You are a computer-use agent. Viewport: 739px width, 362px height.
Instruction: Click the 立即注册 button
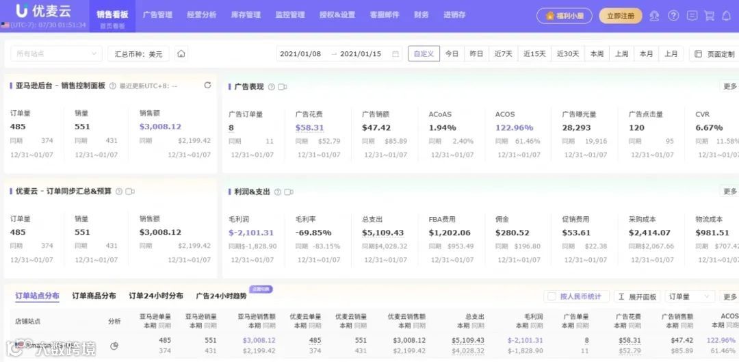click(x=621, y=16)
